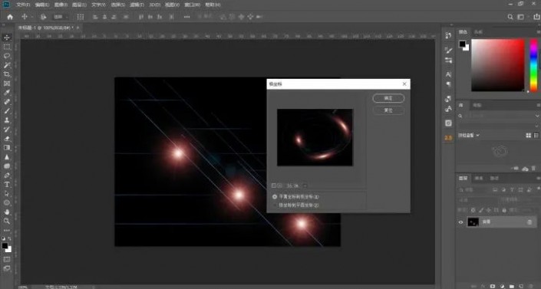Viewport: 541px width, 289px height.
Task: Select the Horizontal Type tool
Action: [7, 185]
